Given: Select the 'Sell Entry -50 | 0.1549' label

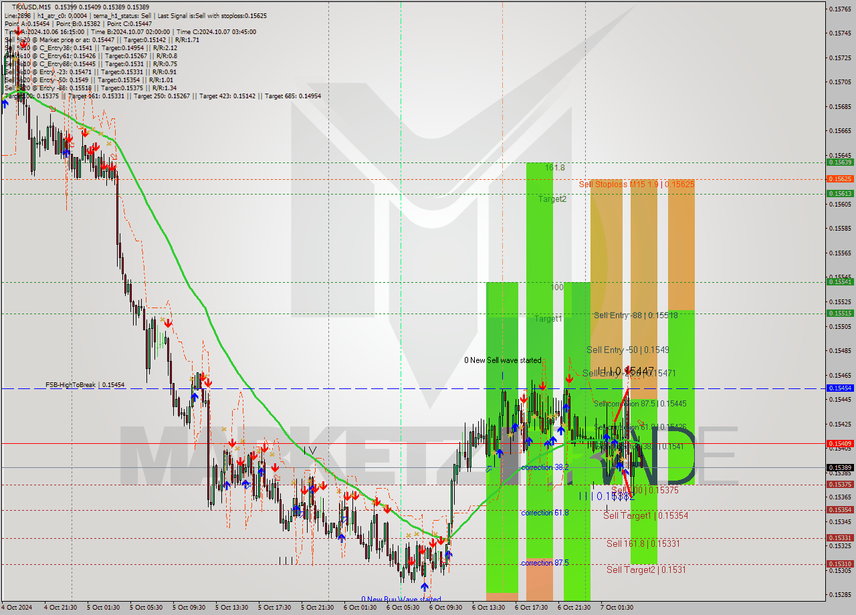Looking at the screenshot, I should 627,350.
